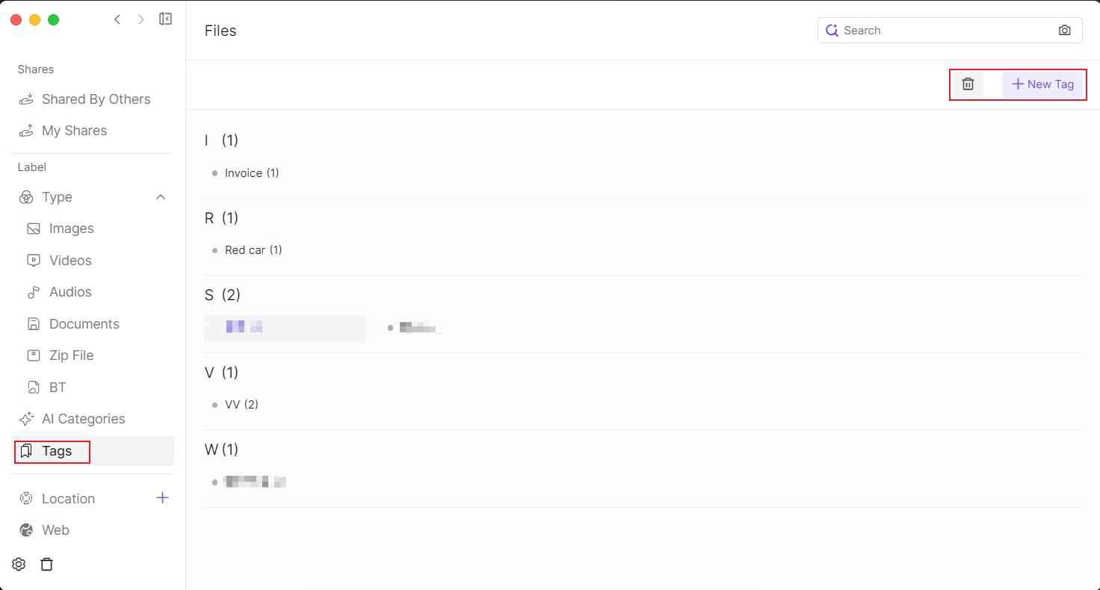The width and height of the screenshot is (1100, 590).
Task: Select the Videos file type
Action: (x=70, y=261)
